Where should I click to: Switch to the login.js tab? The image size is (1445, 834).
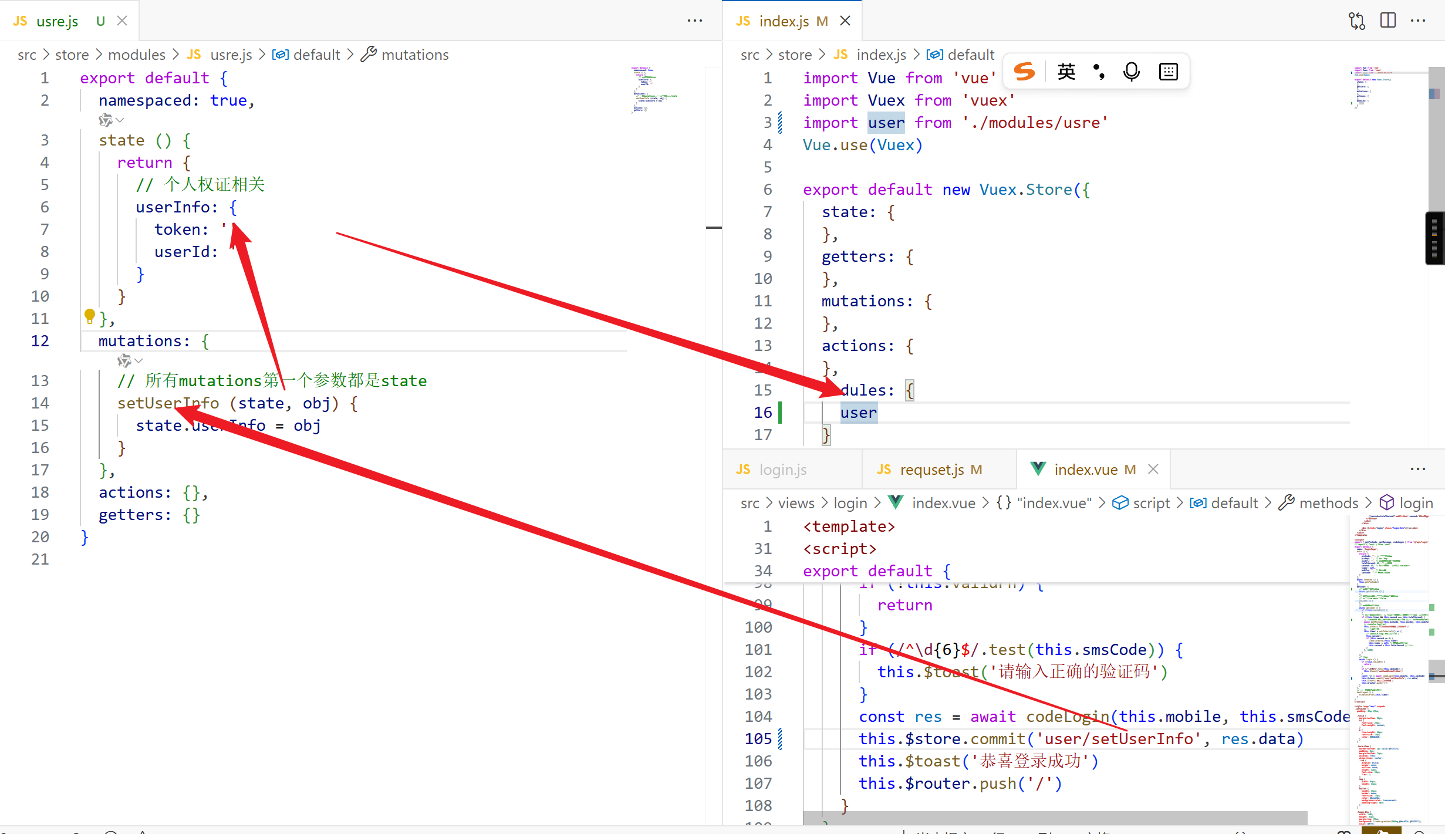coord(782,470)
